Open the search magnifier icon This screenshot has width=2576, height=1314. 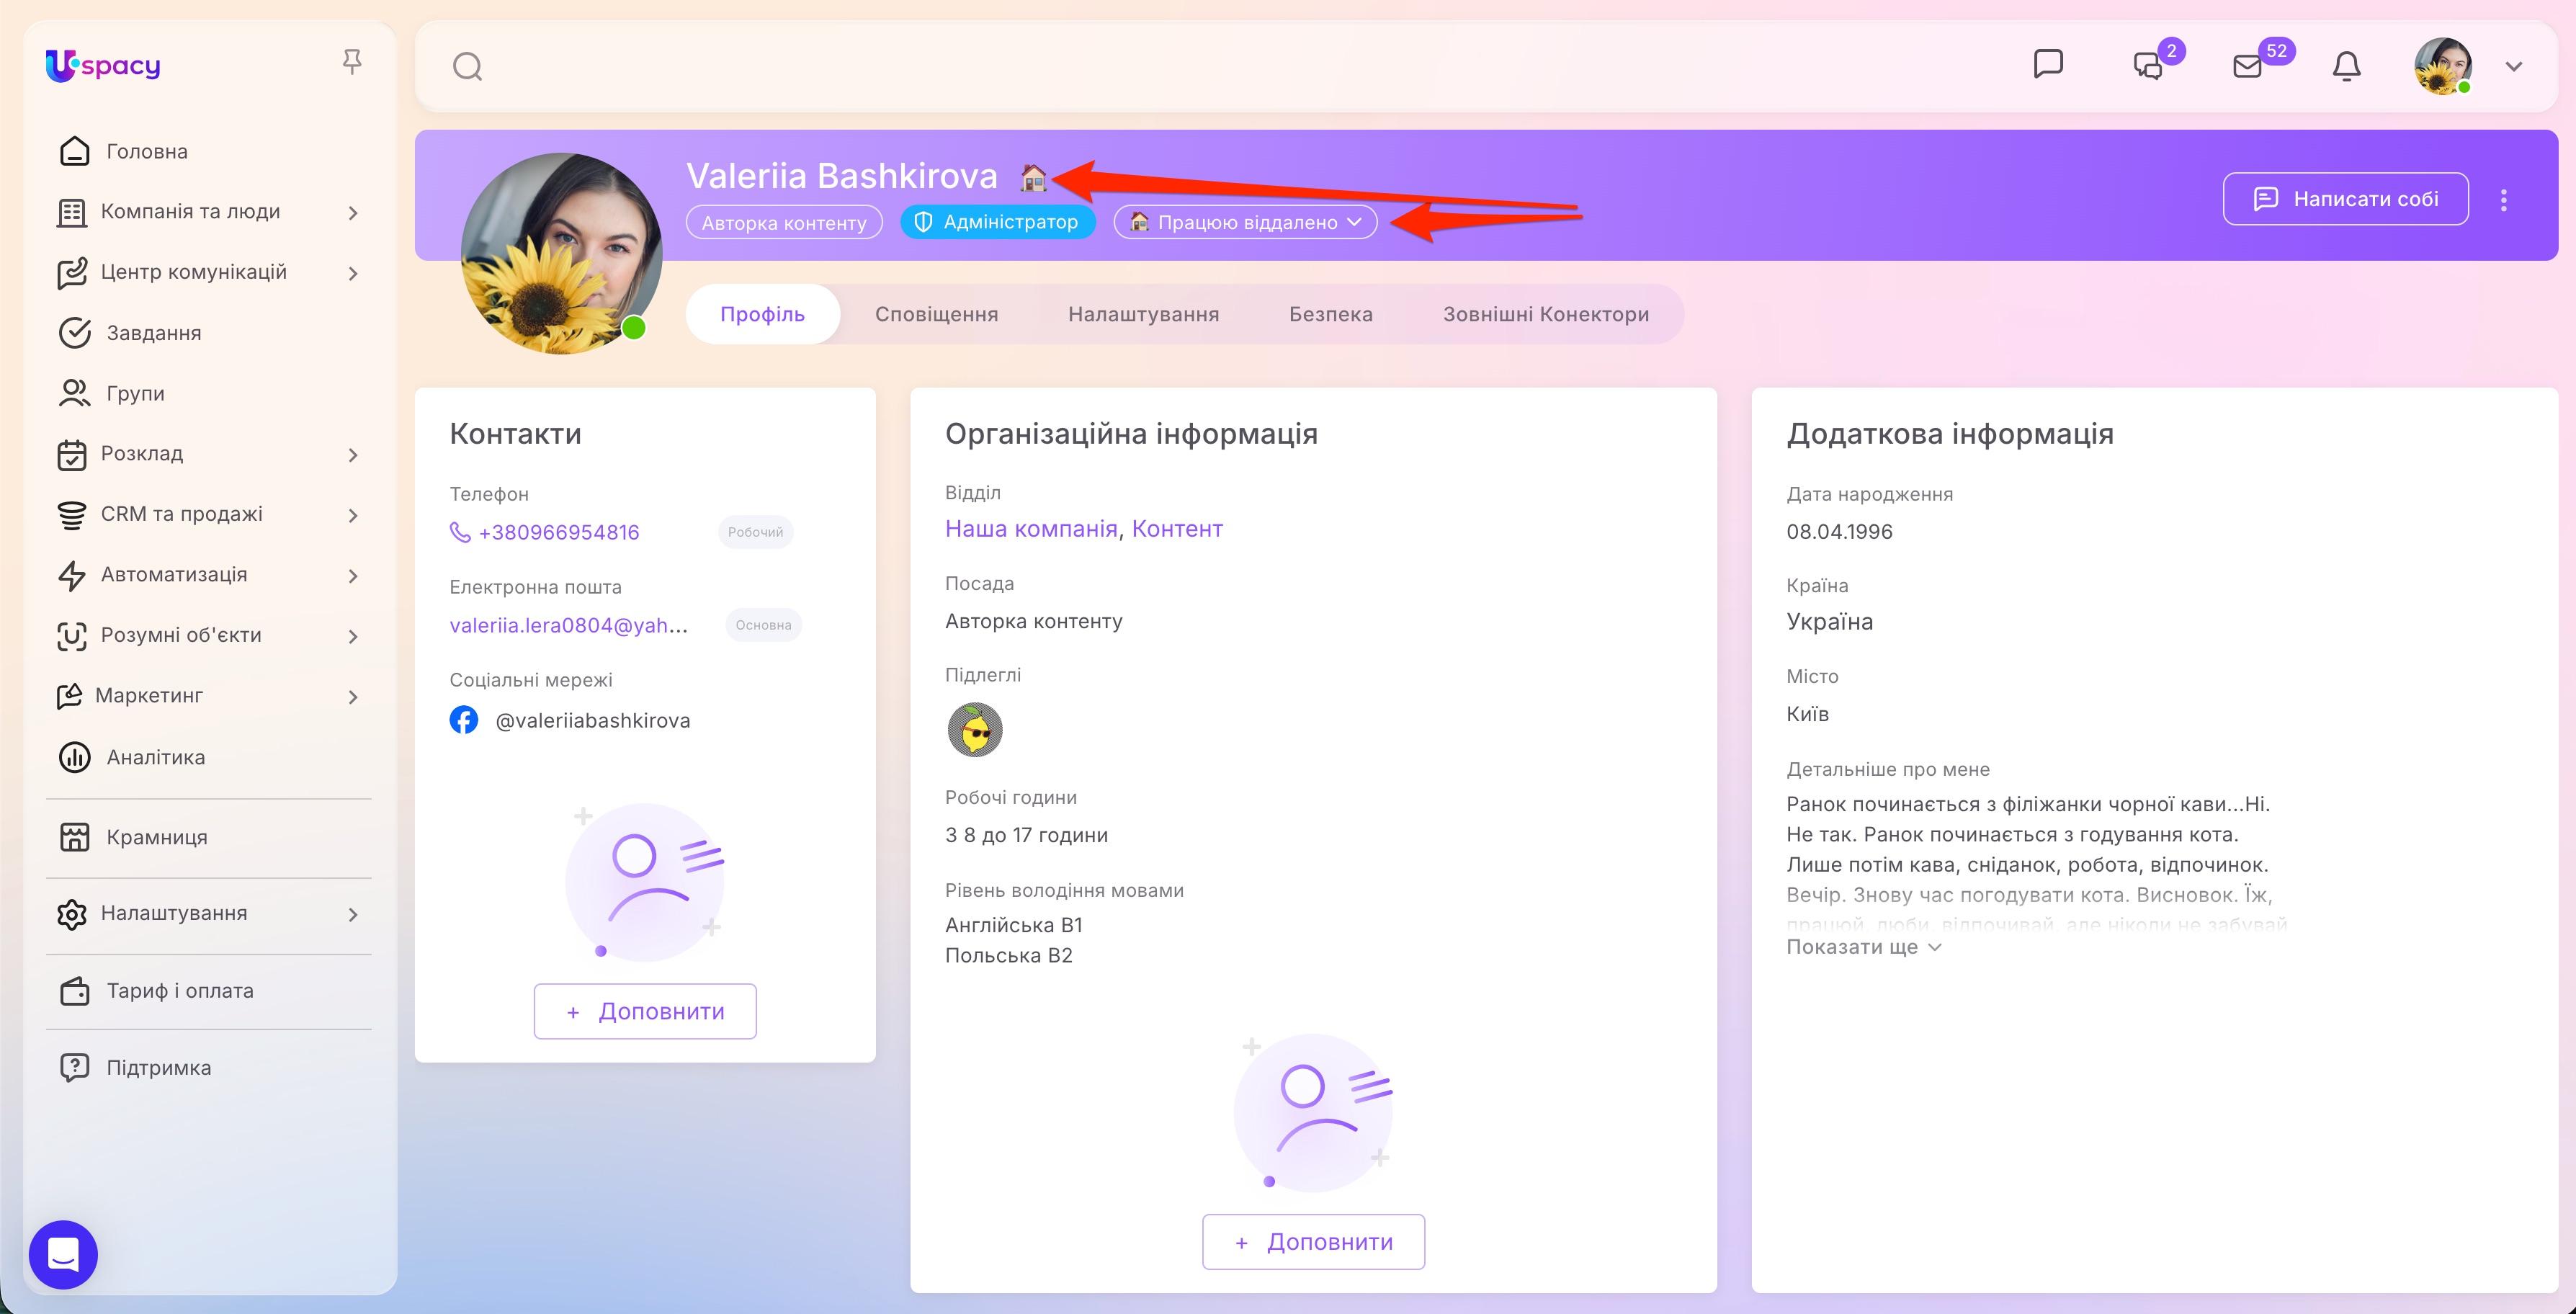click(467, 67)
